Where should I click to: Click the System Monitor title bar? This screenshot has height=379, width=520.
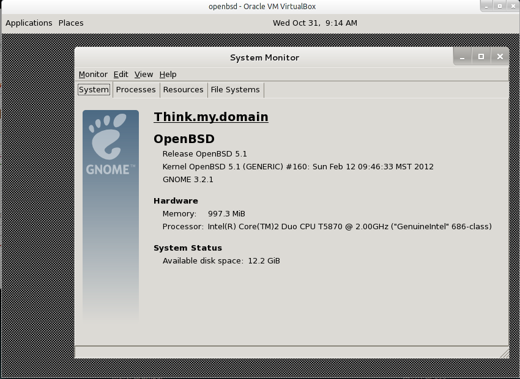click(x=264, y=57)
